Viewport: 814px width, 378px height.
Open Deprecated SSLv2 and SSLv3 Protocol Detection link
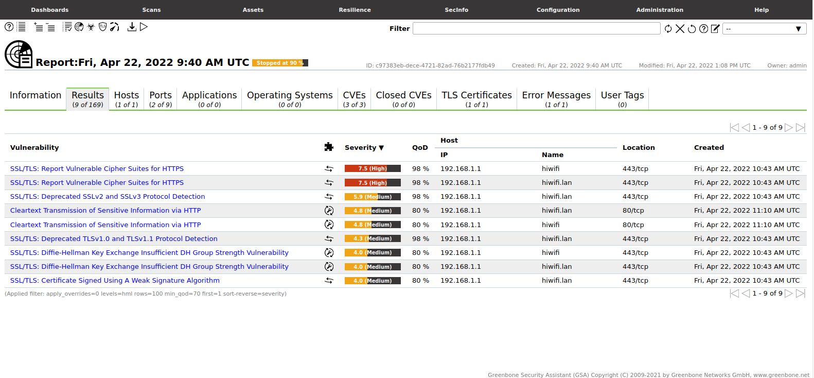click(x=108, y=197)
